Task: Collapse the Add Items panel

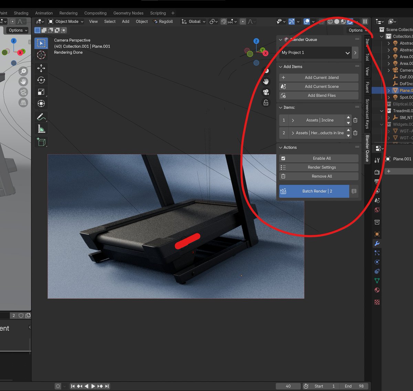Action: click(x=280, y=67)
